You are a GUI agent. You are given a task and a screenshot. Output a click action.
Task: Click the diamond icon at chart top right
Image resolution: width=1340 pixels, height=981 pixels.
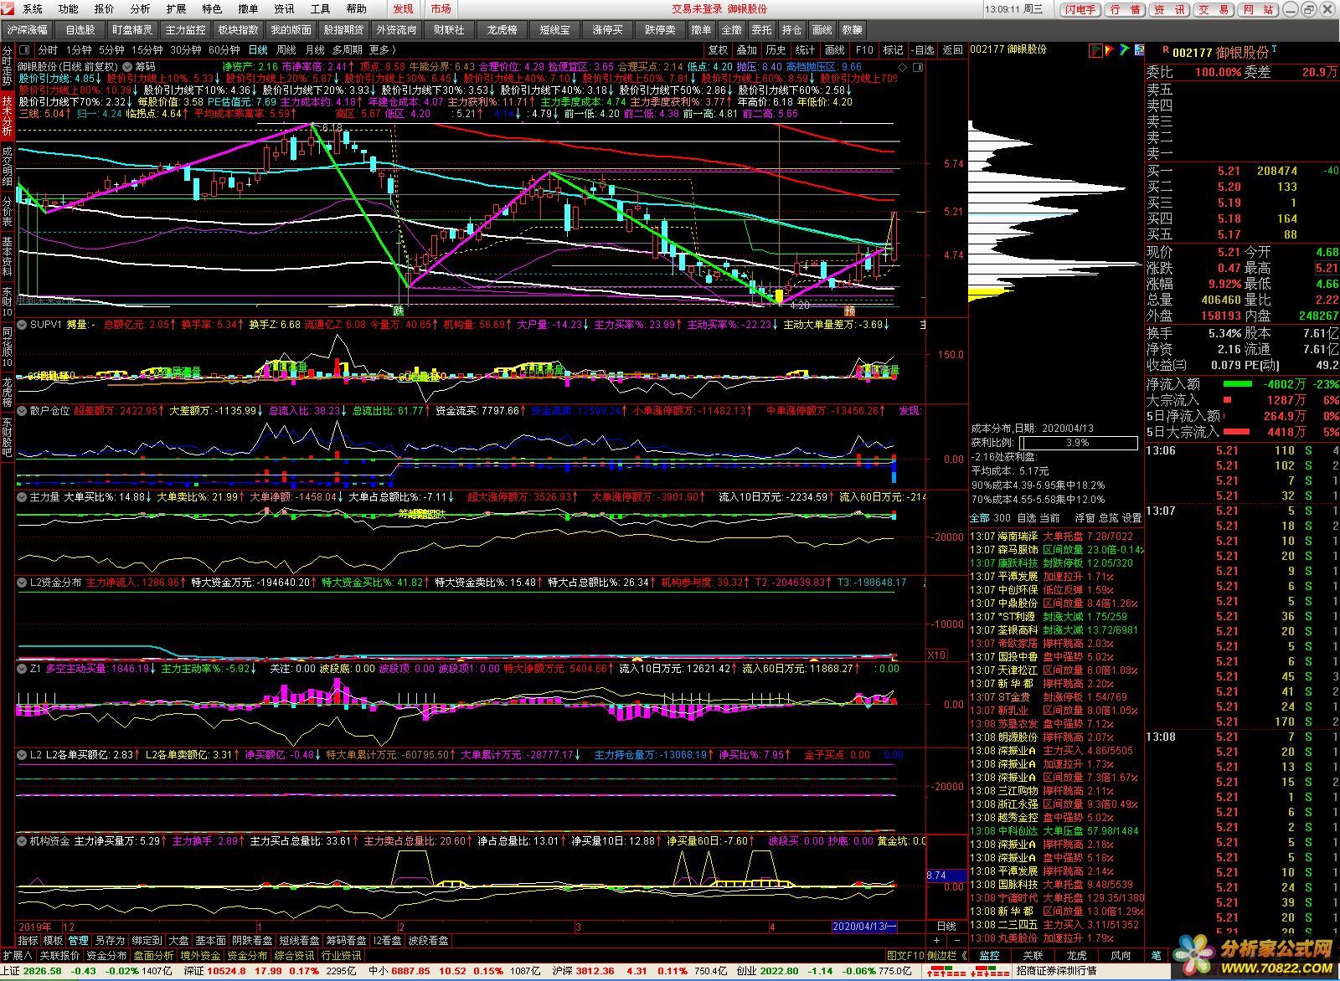(902, 67)
